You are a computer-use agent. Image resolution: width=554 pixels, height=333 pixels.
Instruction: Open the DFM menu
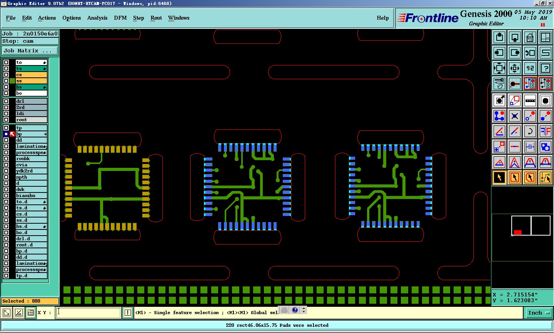[x=120, y=18]
